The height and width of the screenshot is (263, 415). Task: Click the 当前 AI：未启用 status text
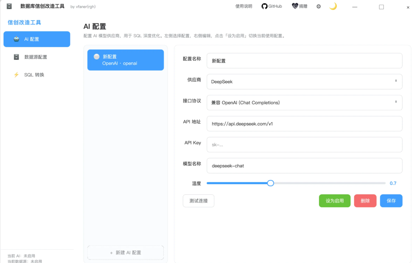pos(21,256)
